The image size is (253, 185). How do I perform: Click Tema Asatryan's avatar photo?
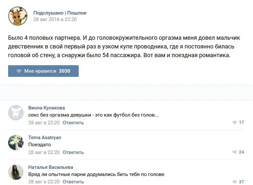pos(16,142)
